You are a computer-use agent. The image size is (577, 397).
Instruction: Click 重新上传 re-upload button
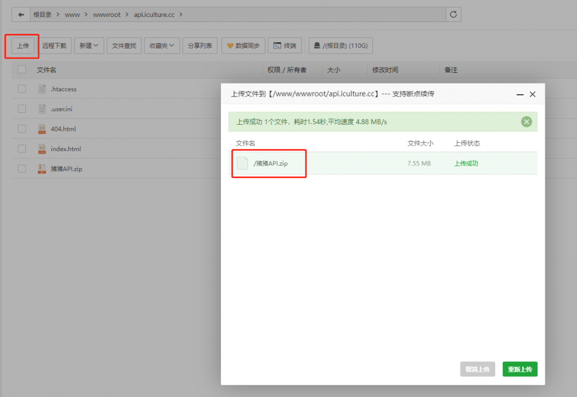(x=520, y=369)
